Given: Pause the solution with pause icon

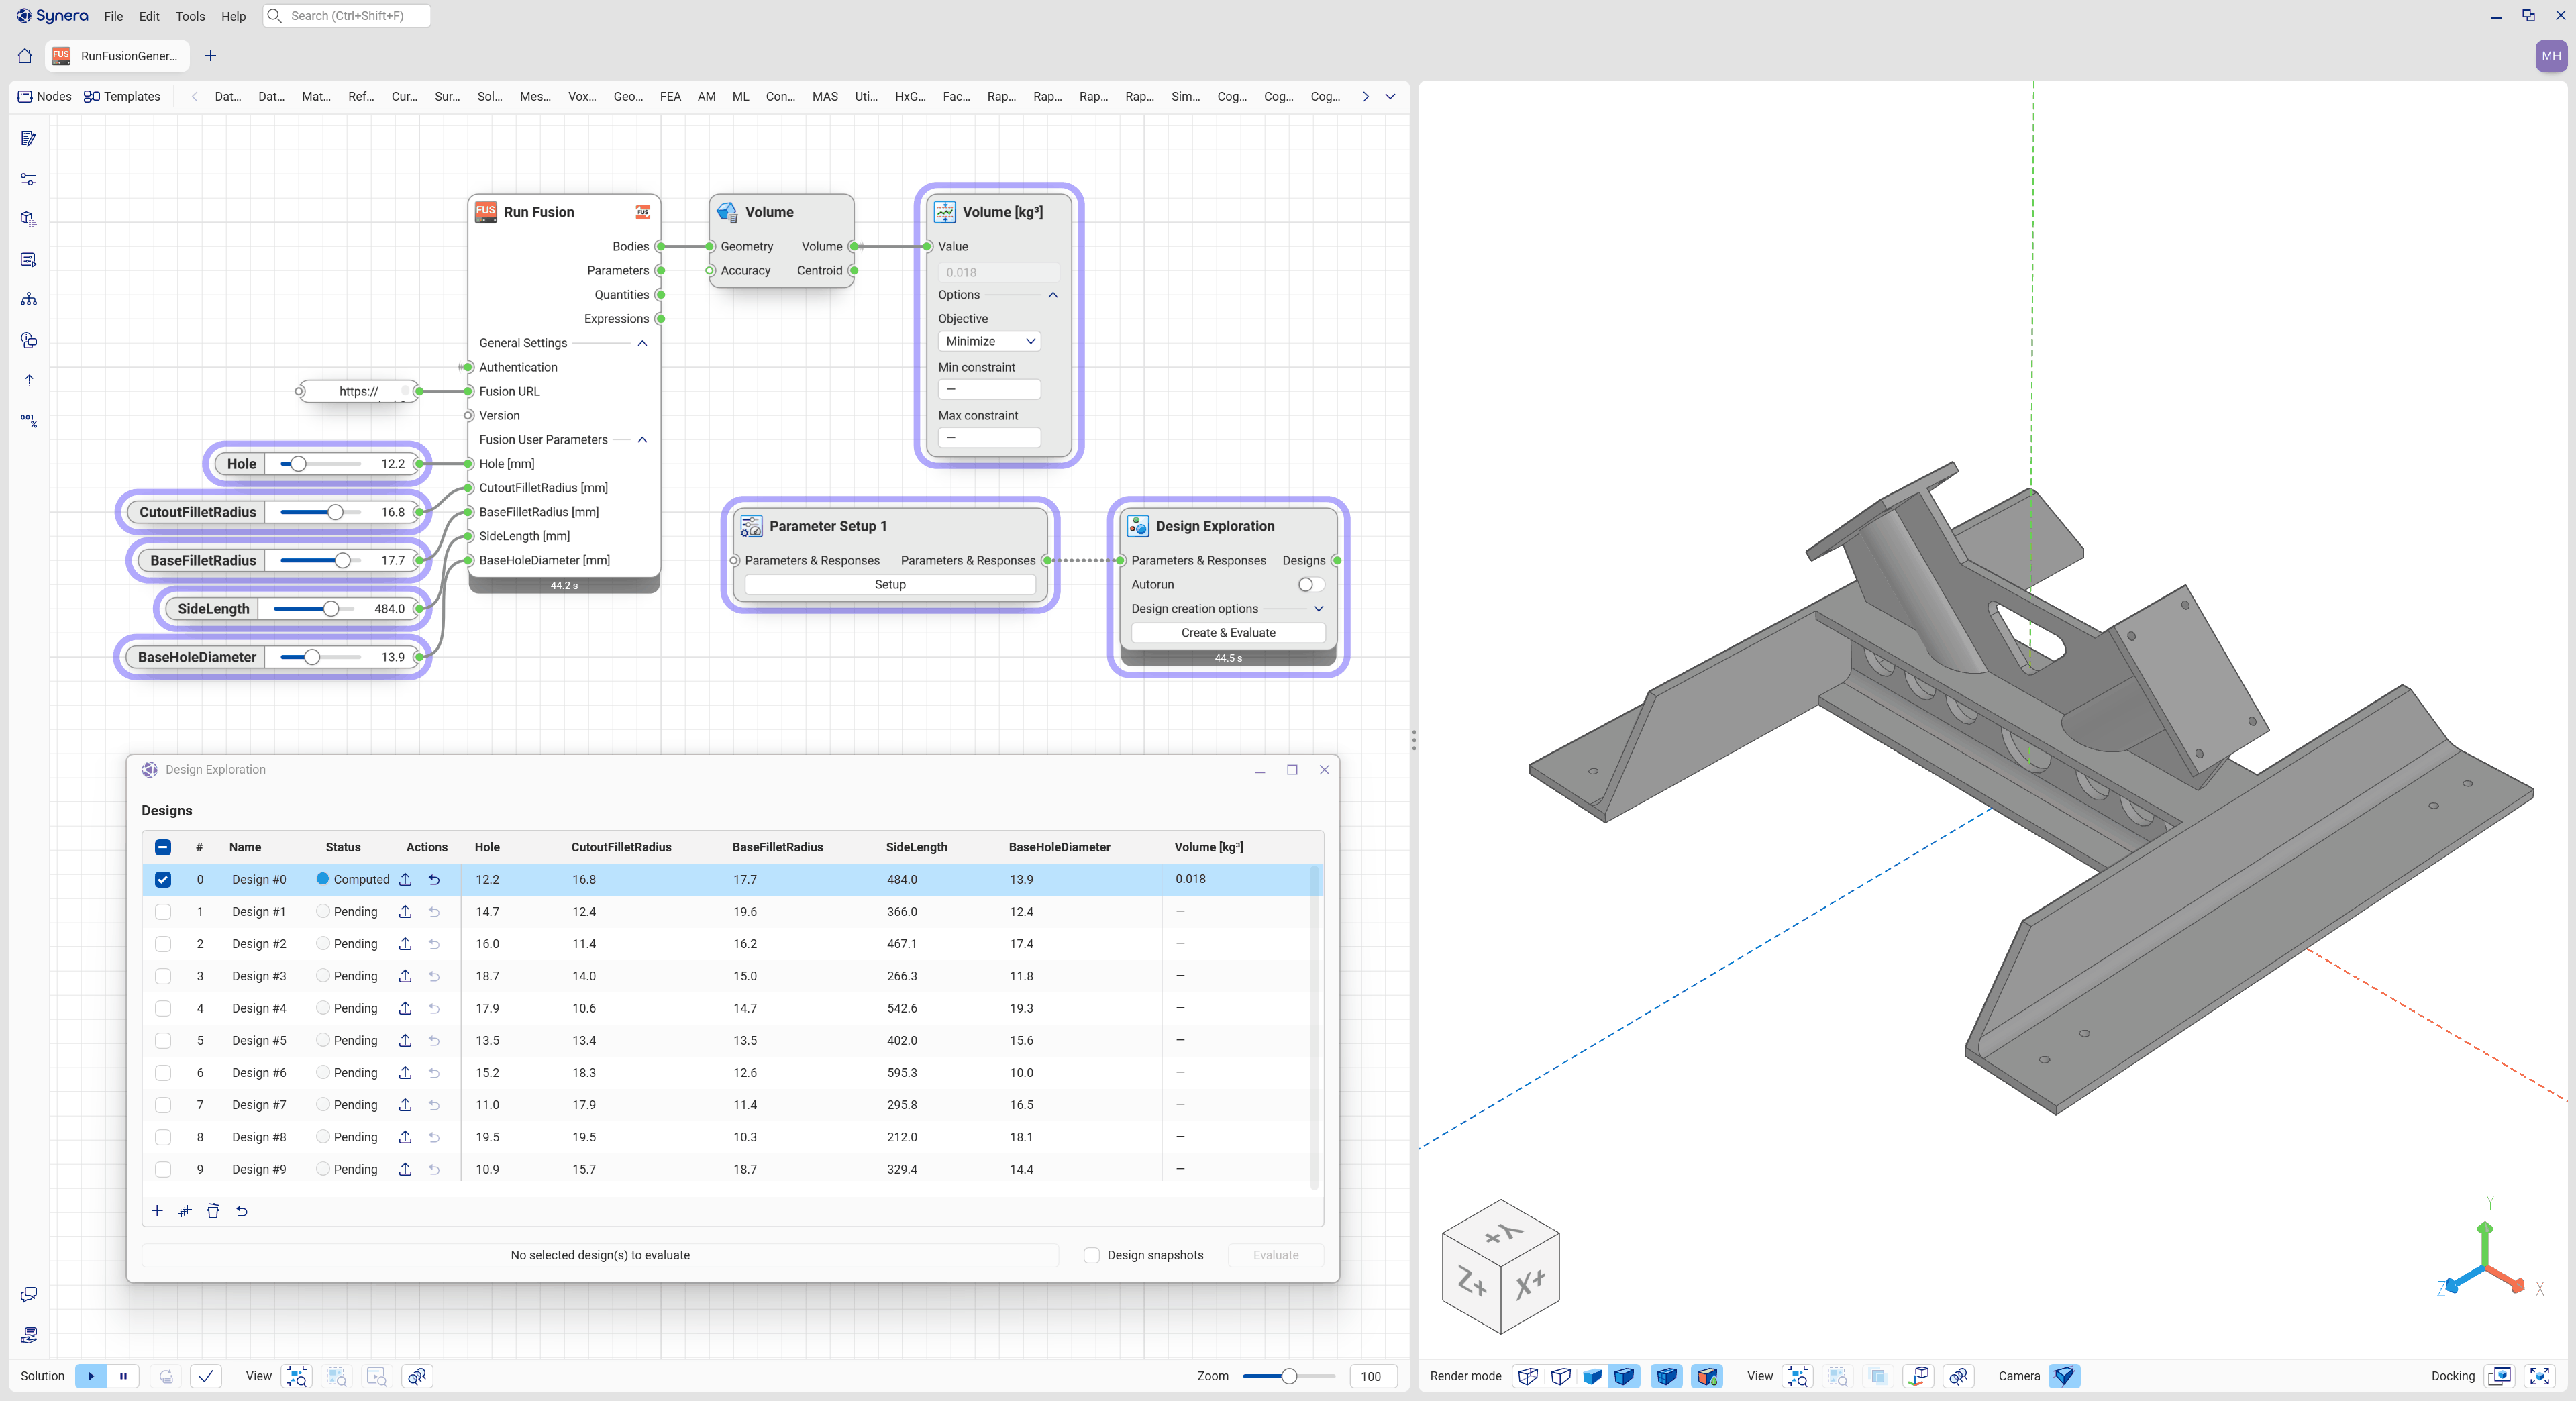Looking at the screenshot, I should pyautogui.click(x=123, y=1376).
